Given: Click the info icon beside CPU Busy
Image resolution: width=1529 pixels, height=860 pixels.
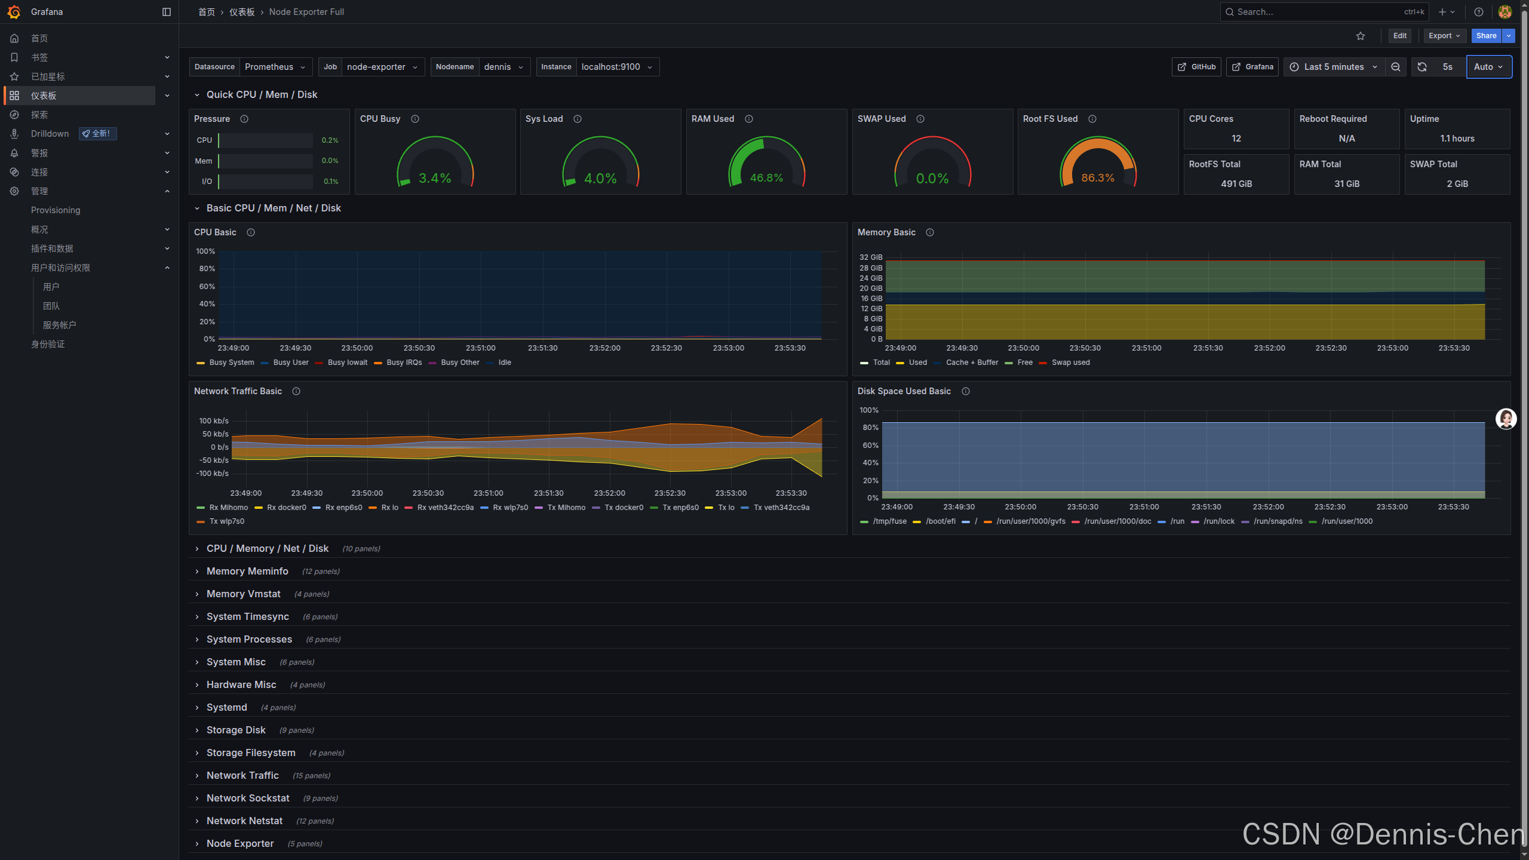Looking at the screenshot, I should point(415,119).
